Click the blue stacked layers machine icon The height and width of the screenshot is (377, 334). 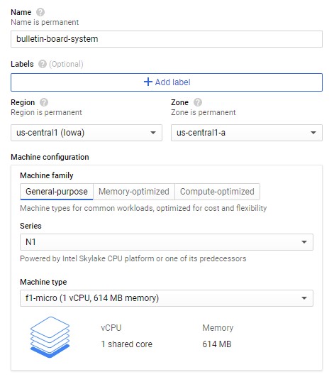(50, 337)
